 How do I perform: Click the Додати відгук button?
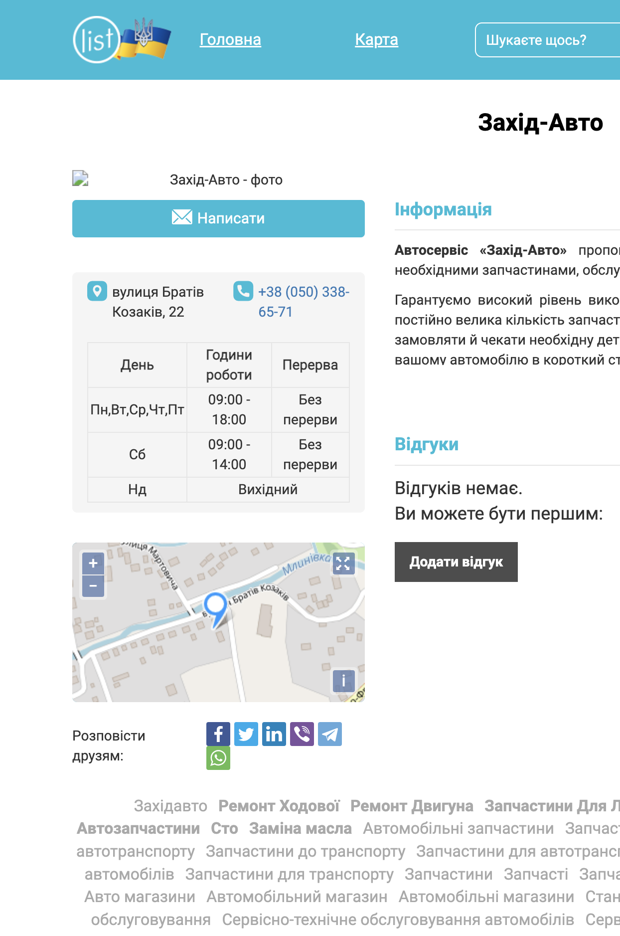point(456,562)
